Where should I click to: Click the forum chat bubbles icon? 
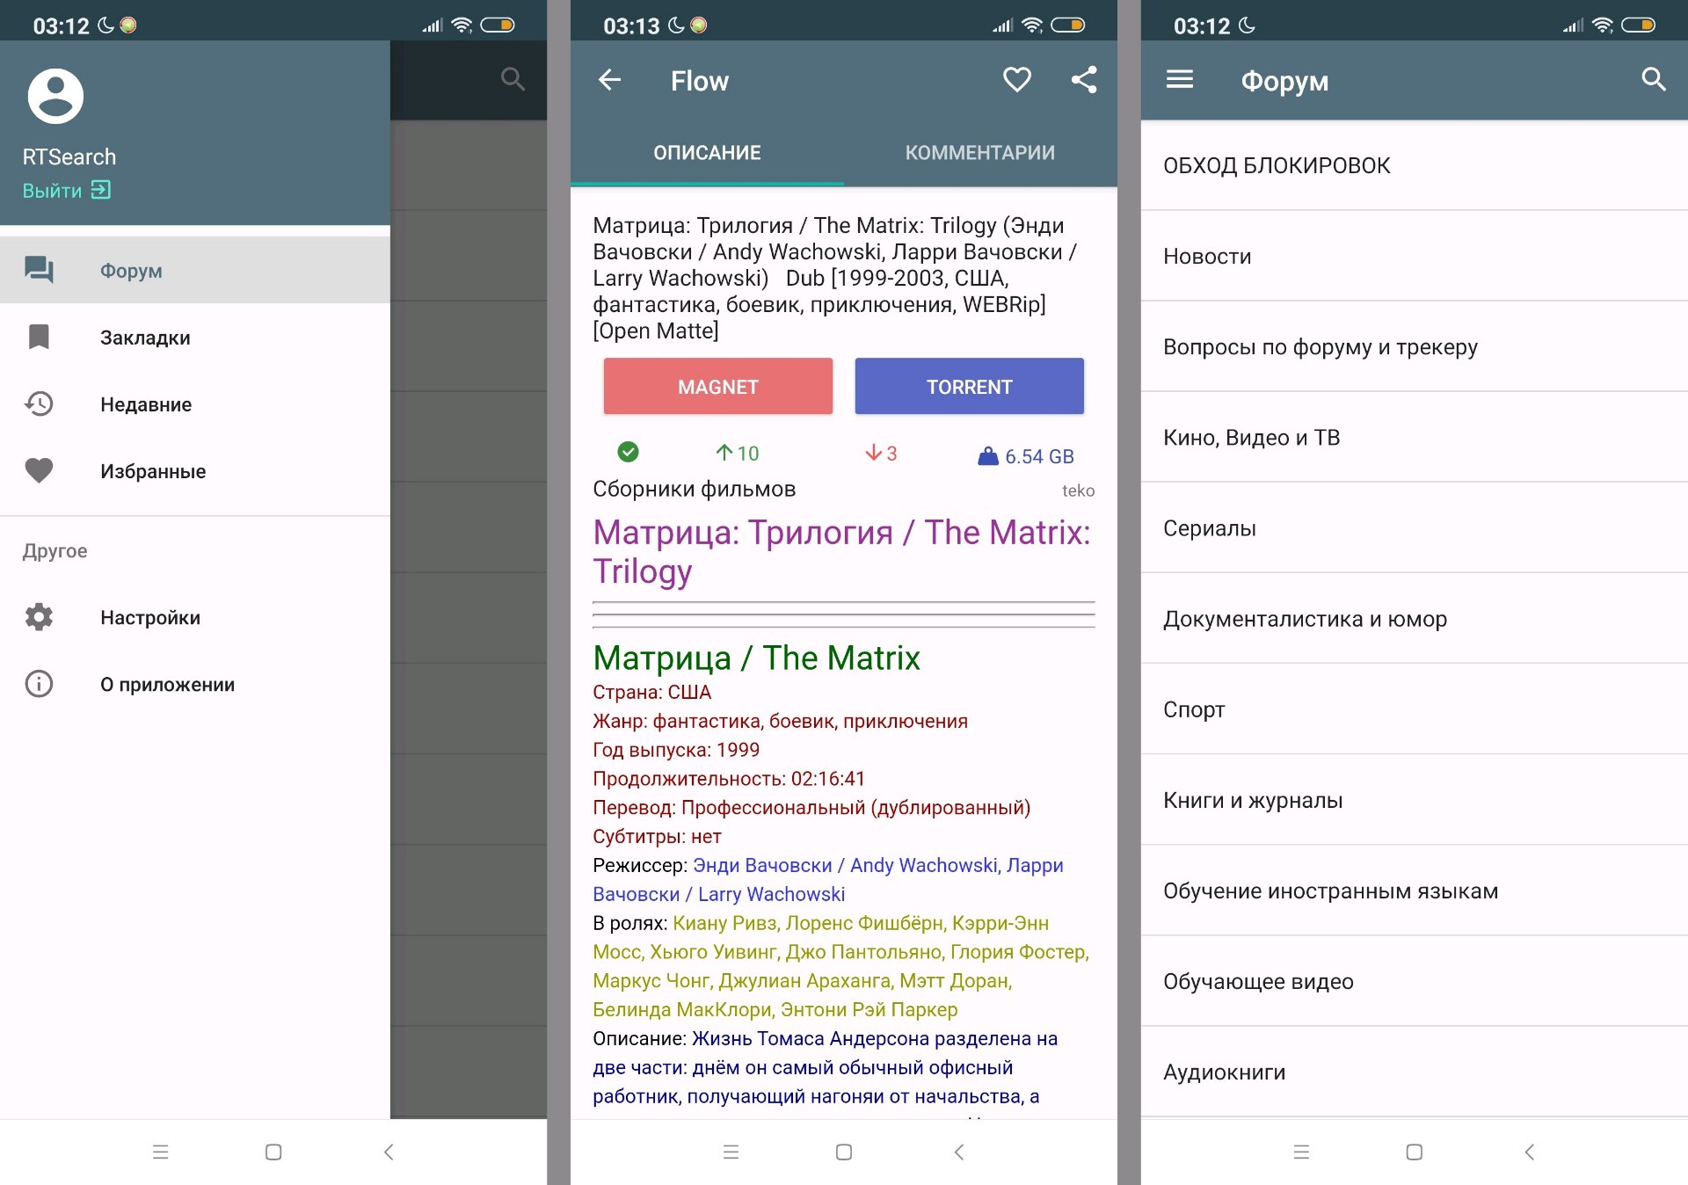tap(39, 270)
